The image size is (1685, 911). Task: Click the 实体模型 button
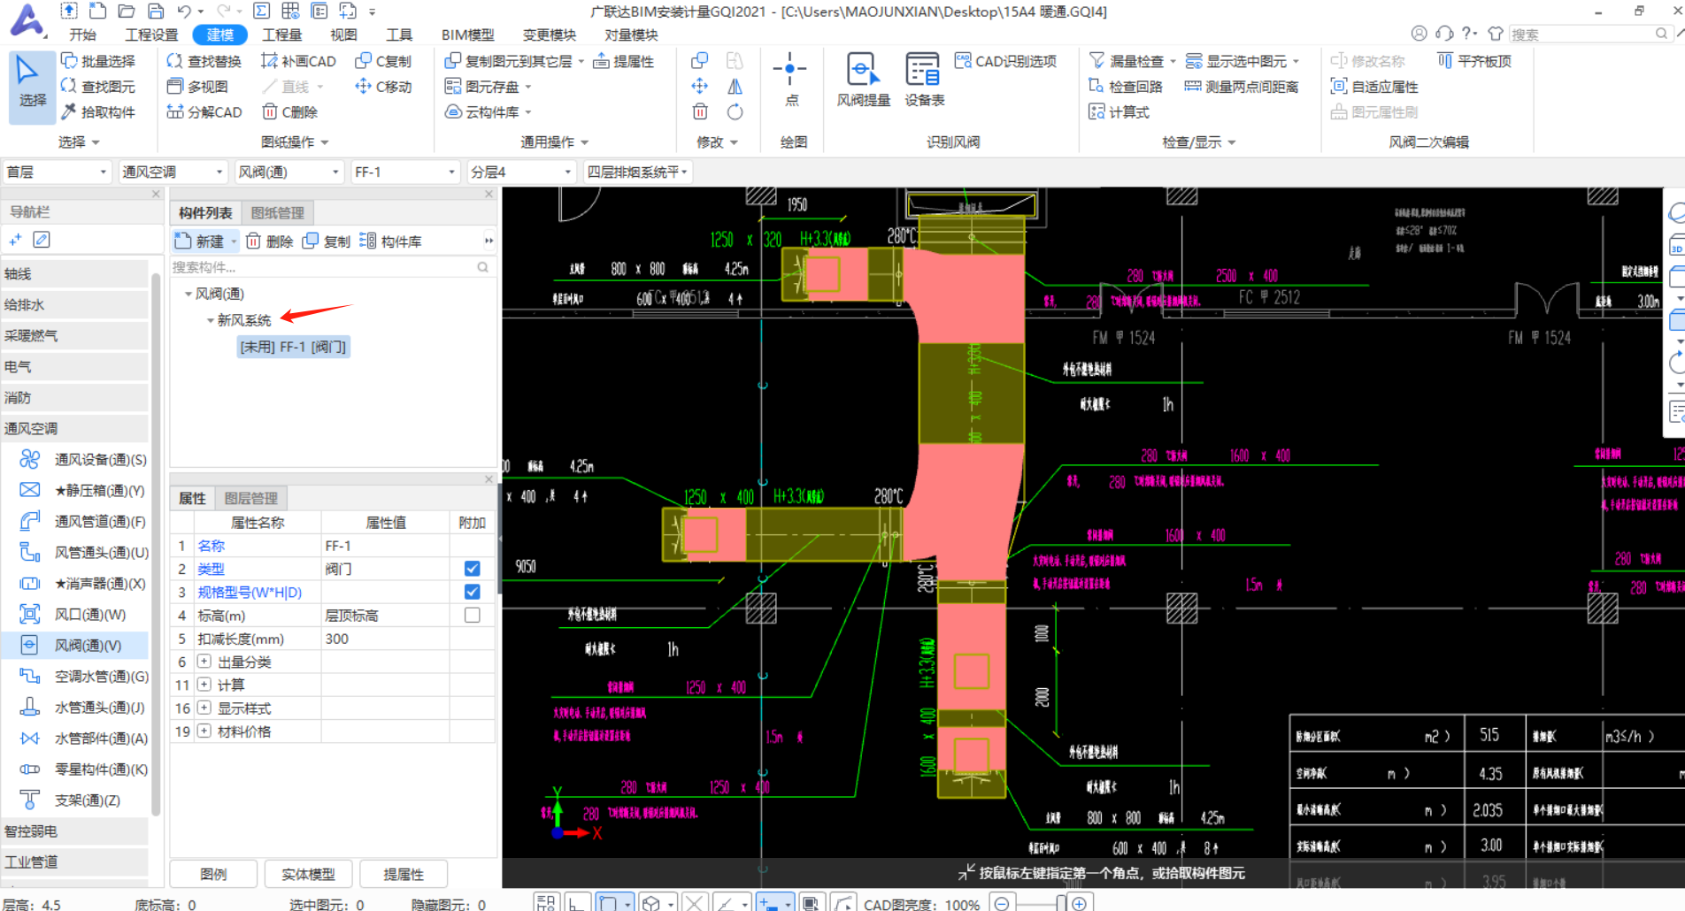pyautogui.click(x=308, y=874)
